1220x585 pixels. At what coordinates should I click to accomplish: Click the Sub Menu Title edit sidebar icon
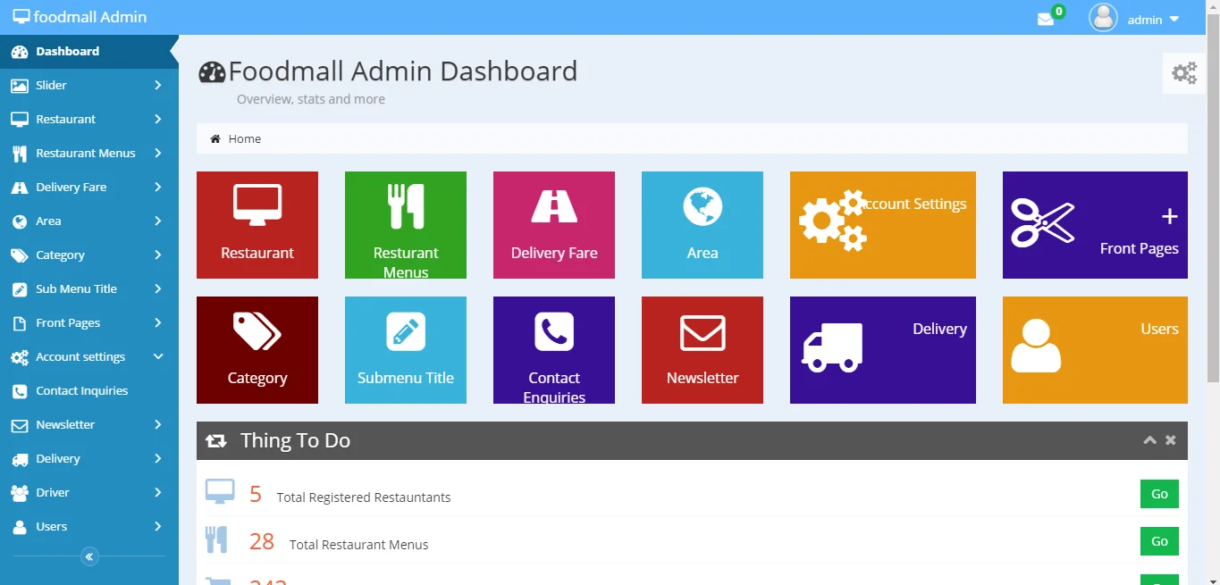[x=20, y=289]
